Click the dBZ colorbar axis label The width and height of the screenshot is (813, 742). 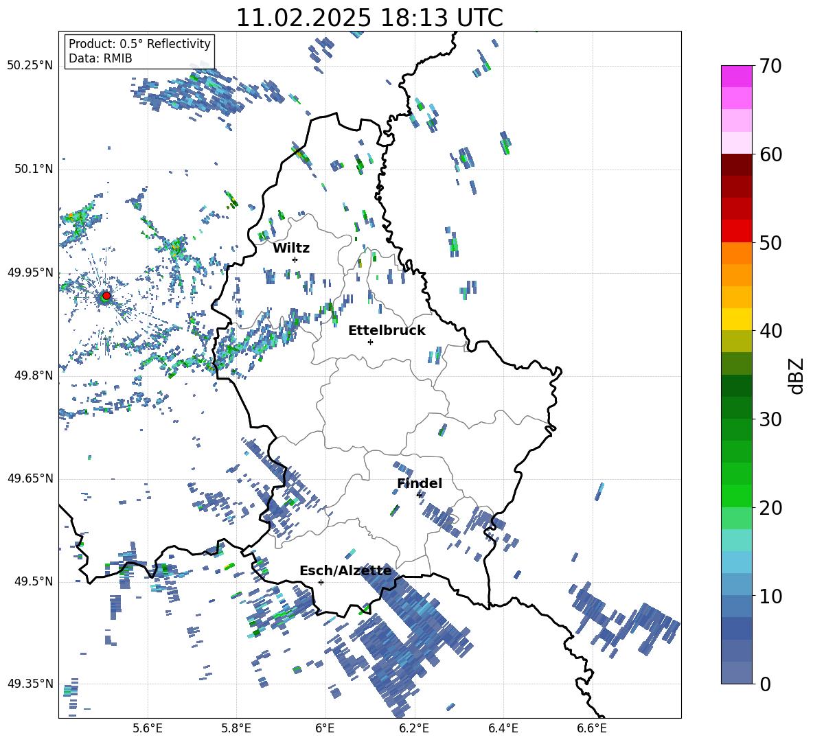tap(797, 375)
